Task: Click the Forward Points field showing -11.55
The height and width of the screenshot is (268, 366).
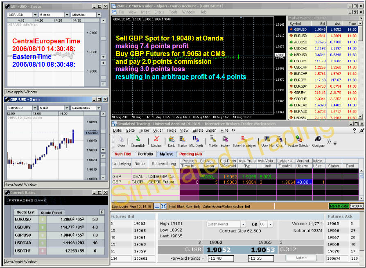Action: pos(261,259)
